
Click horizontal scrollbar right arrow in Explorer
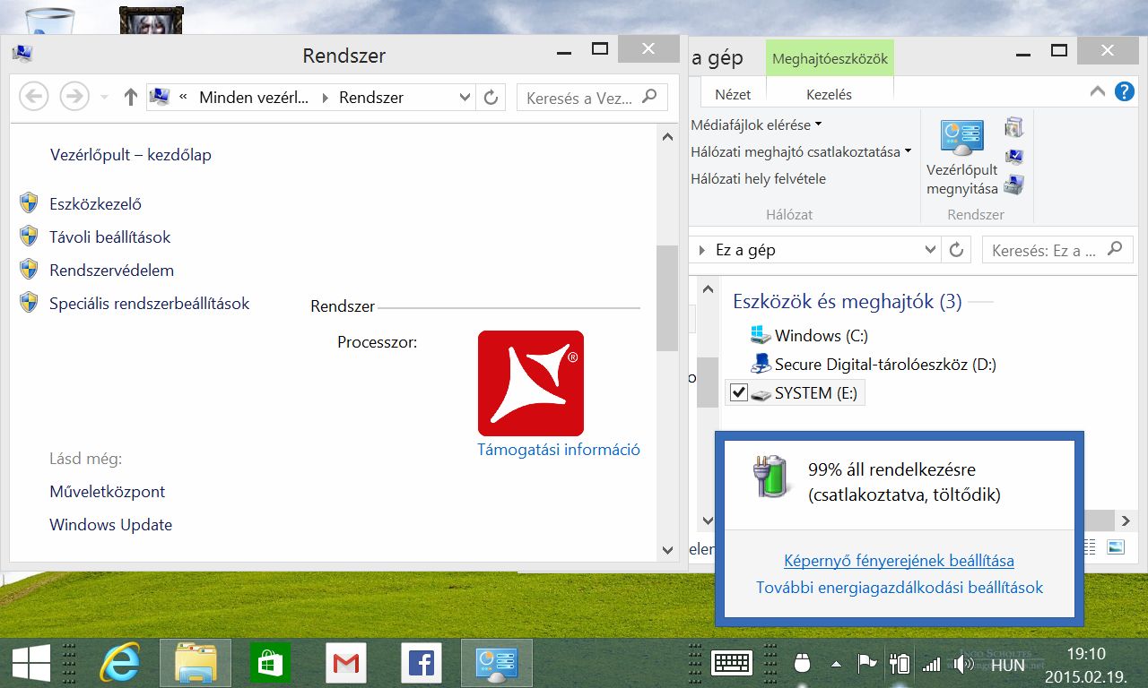1126,520
